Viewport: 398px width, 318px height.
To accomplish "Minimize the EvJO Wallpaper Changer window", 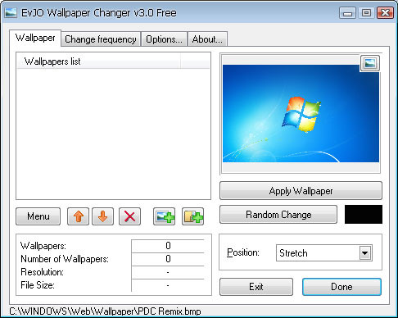I will 347,13.
